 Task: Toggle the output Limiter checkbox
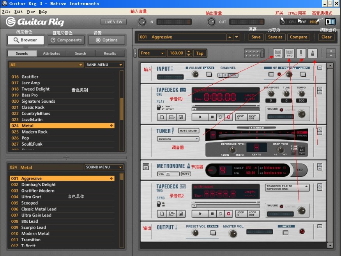point(285,233)
